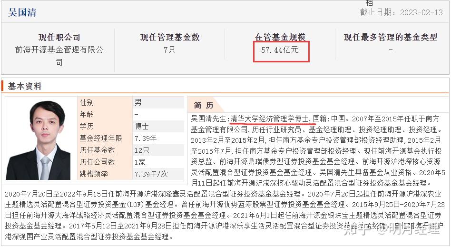Click the 年龄 label
The width and height of the screenshot is (451, 247).
pos(87,114)
